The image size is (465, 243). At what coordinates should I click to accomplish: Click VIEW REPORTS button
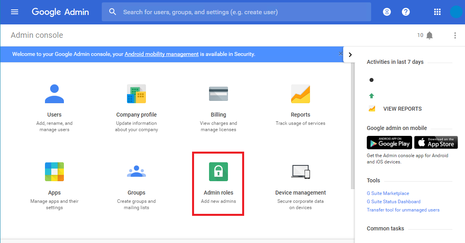tap(402, 109)
